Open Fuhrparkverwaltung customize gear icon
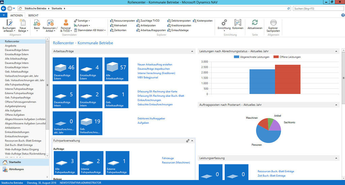This screenshot has height=185, width=345. (187, 141)
